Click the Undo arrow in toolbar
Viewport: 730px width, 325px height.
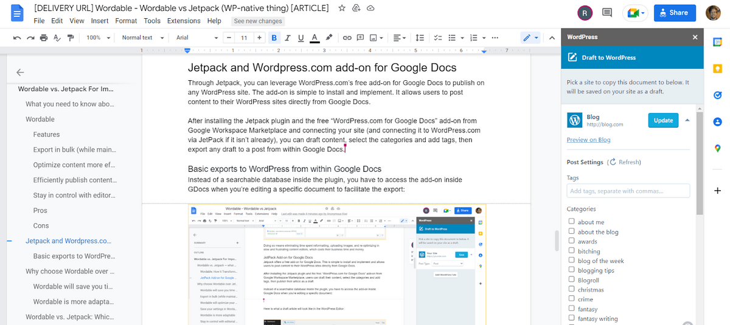17,38
